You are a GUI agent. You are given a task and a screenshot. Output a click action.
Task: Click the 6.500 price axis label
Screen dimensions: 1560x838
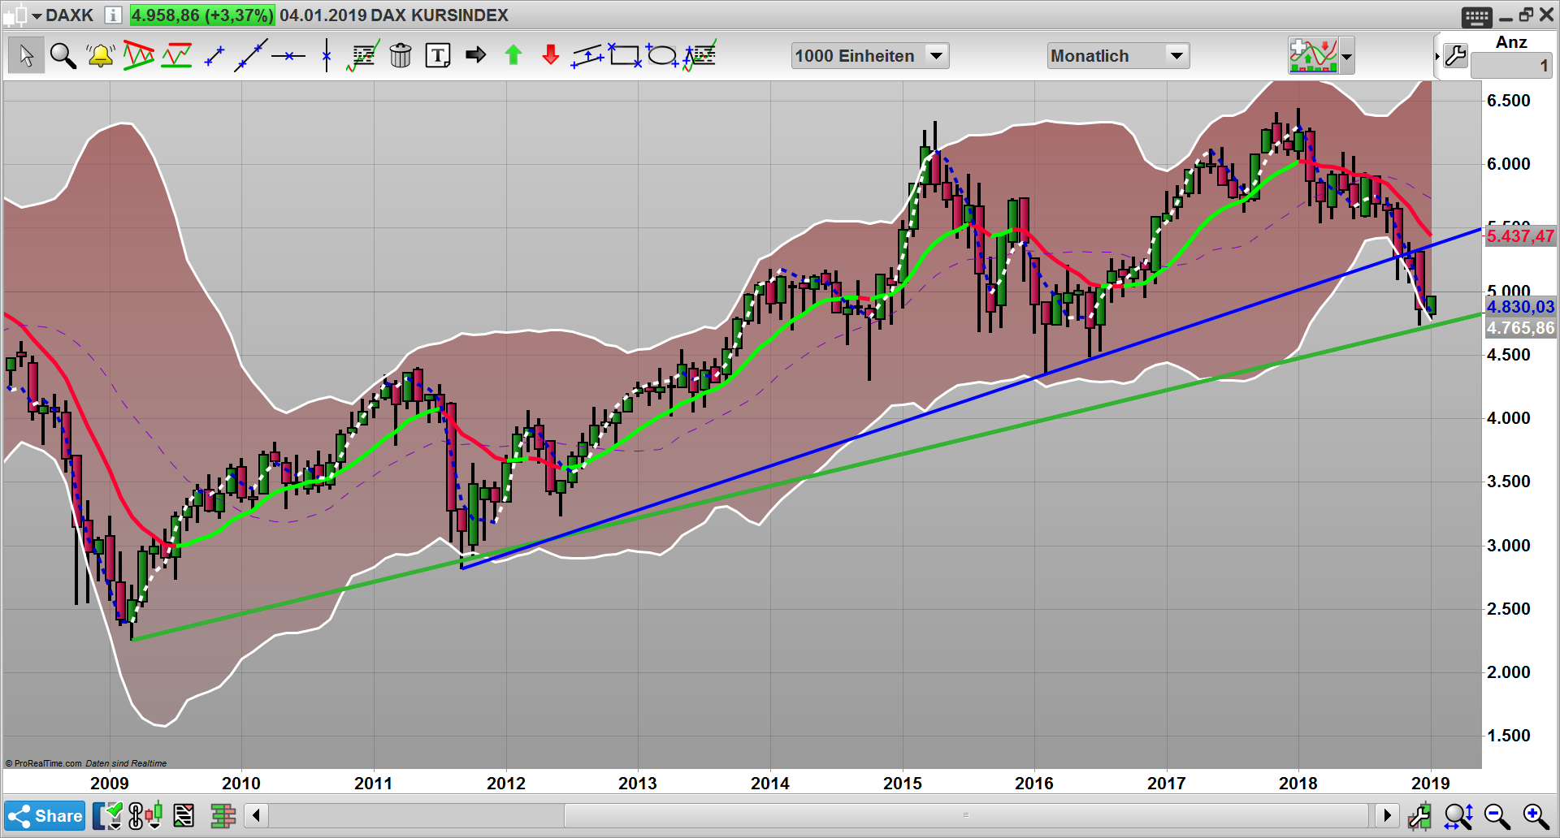coord(1508,100)
